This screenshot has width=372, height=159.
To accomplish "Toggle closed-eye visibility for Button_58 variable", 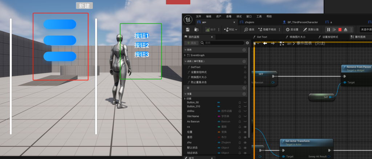I will pos(245,103).
